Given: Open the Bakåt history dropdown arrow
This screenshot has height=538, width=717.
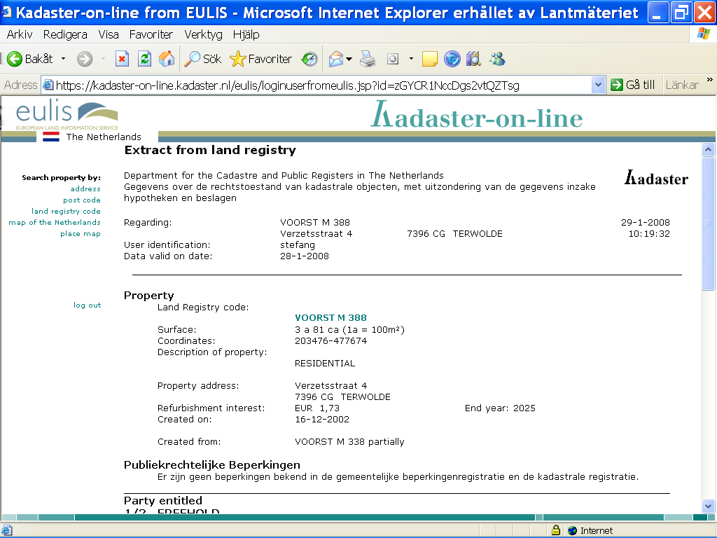Looking at the screenshot, I should 63,59.
